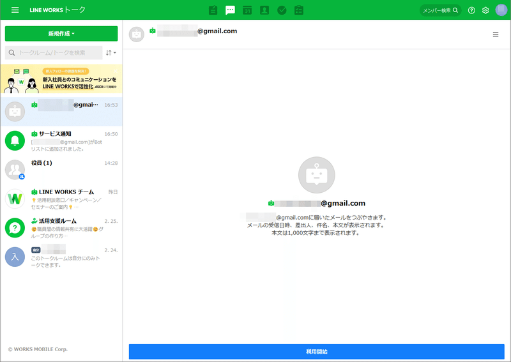Open the LINE WORKS チーム room
The image size is (511, 362).
(61, 199)
